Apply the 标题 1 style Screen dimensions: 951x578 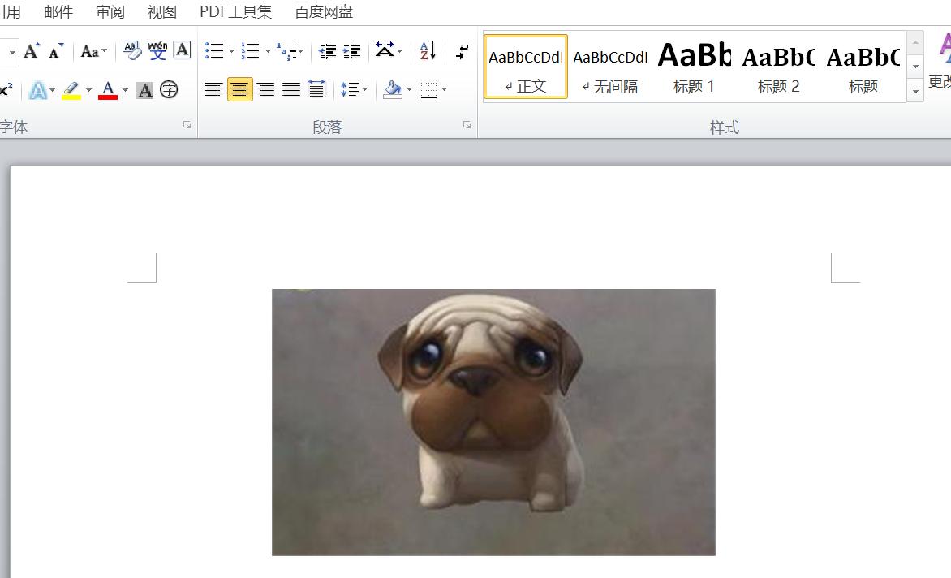(694, 63)
